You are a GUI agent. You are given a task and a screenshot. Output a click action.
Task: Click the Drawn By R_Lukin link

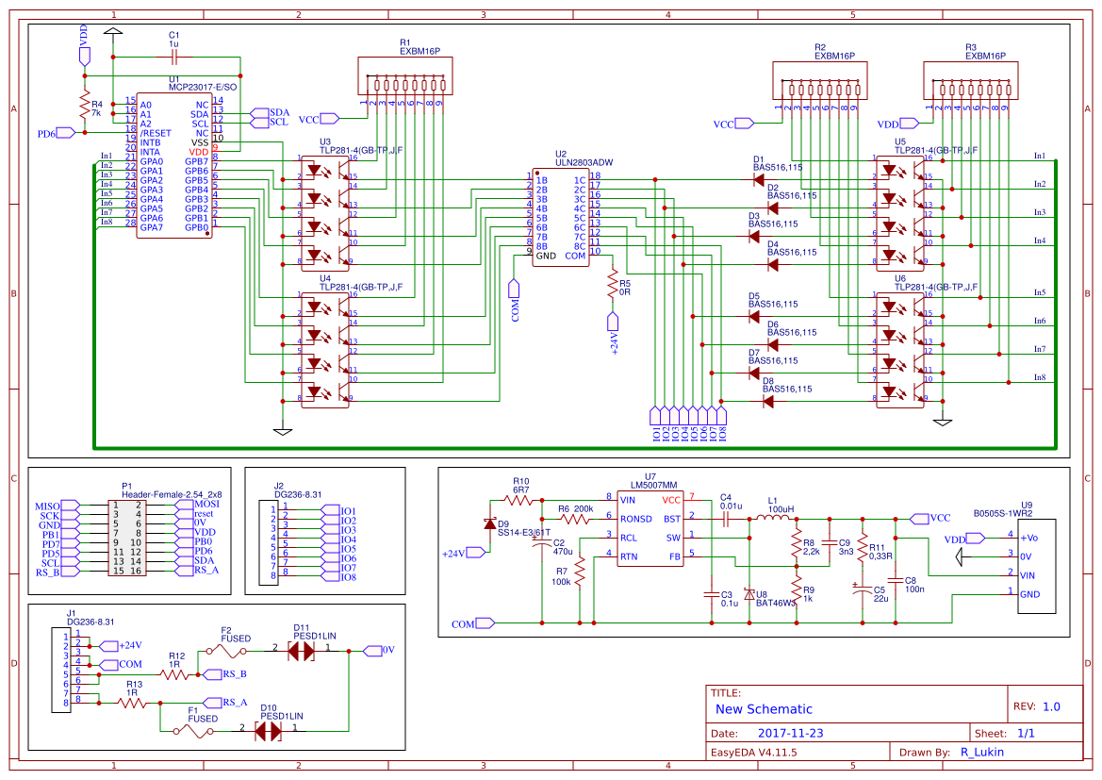coord(980,752)
